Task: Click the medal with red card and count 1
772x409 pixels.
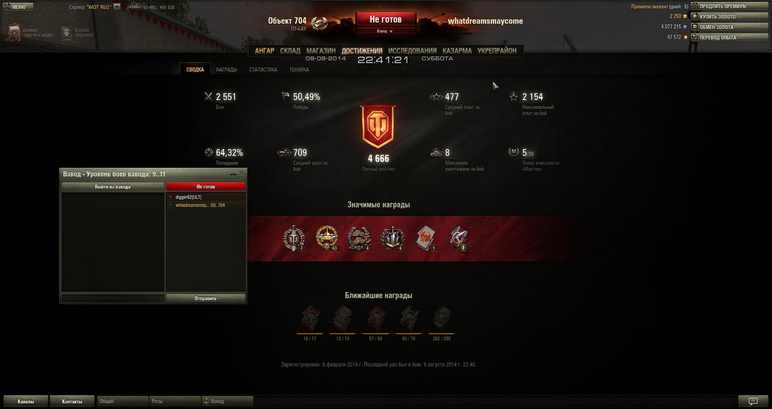Action: click(426, 238)
